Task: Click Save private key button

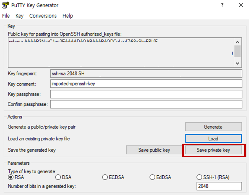Action: tap(213, 150)
